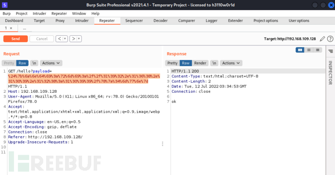The height and width of the screenshot is (175, 335).
Task: Select the Repeater tab
Action: click(107, 21)
